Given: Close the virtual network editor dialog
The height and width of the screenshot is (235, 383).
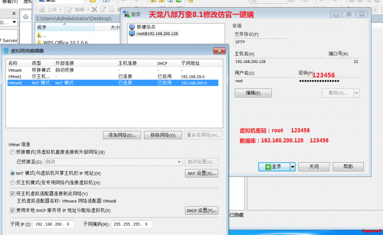Looking at the screenshot, I should (x=219, y=50).
